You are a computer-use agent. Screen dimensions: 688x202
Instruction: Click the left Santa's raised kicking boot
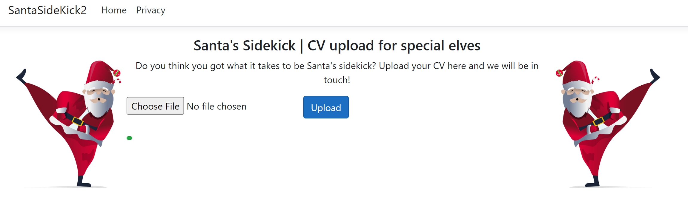pyautogui.click(x=21, y=76)
